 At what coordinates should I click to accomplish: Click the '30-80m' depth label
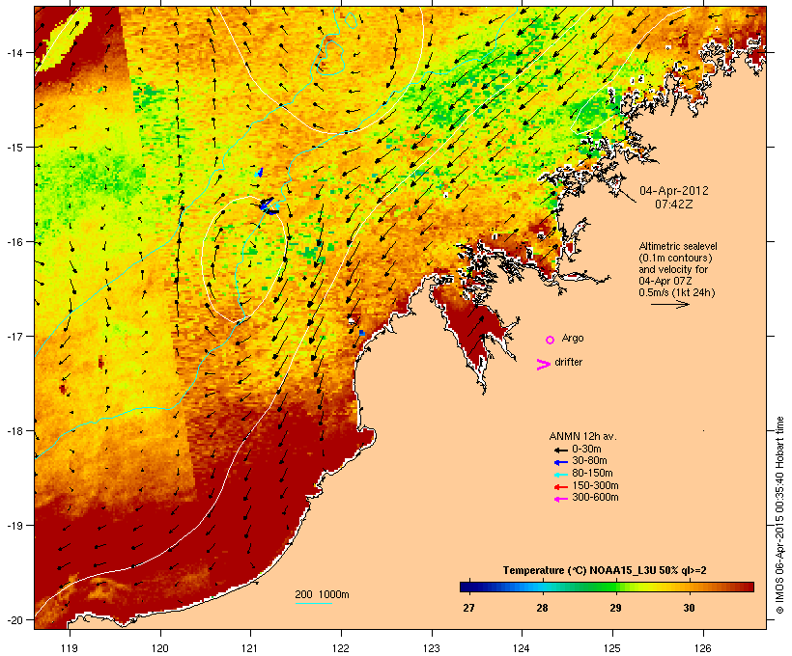click(589, 461)
